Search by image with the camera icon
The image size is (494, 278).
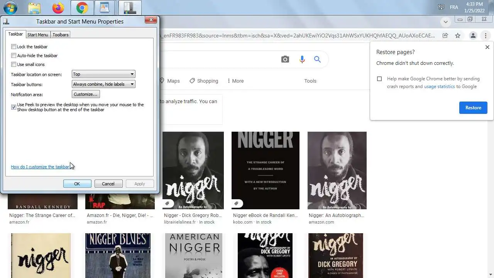pos(285,59)
